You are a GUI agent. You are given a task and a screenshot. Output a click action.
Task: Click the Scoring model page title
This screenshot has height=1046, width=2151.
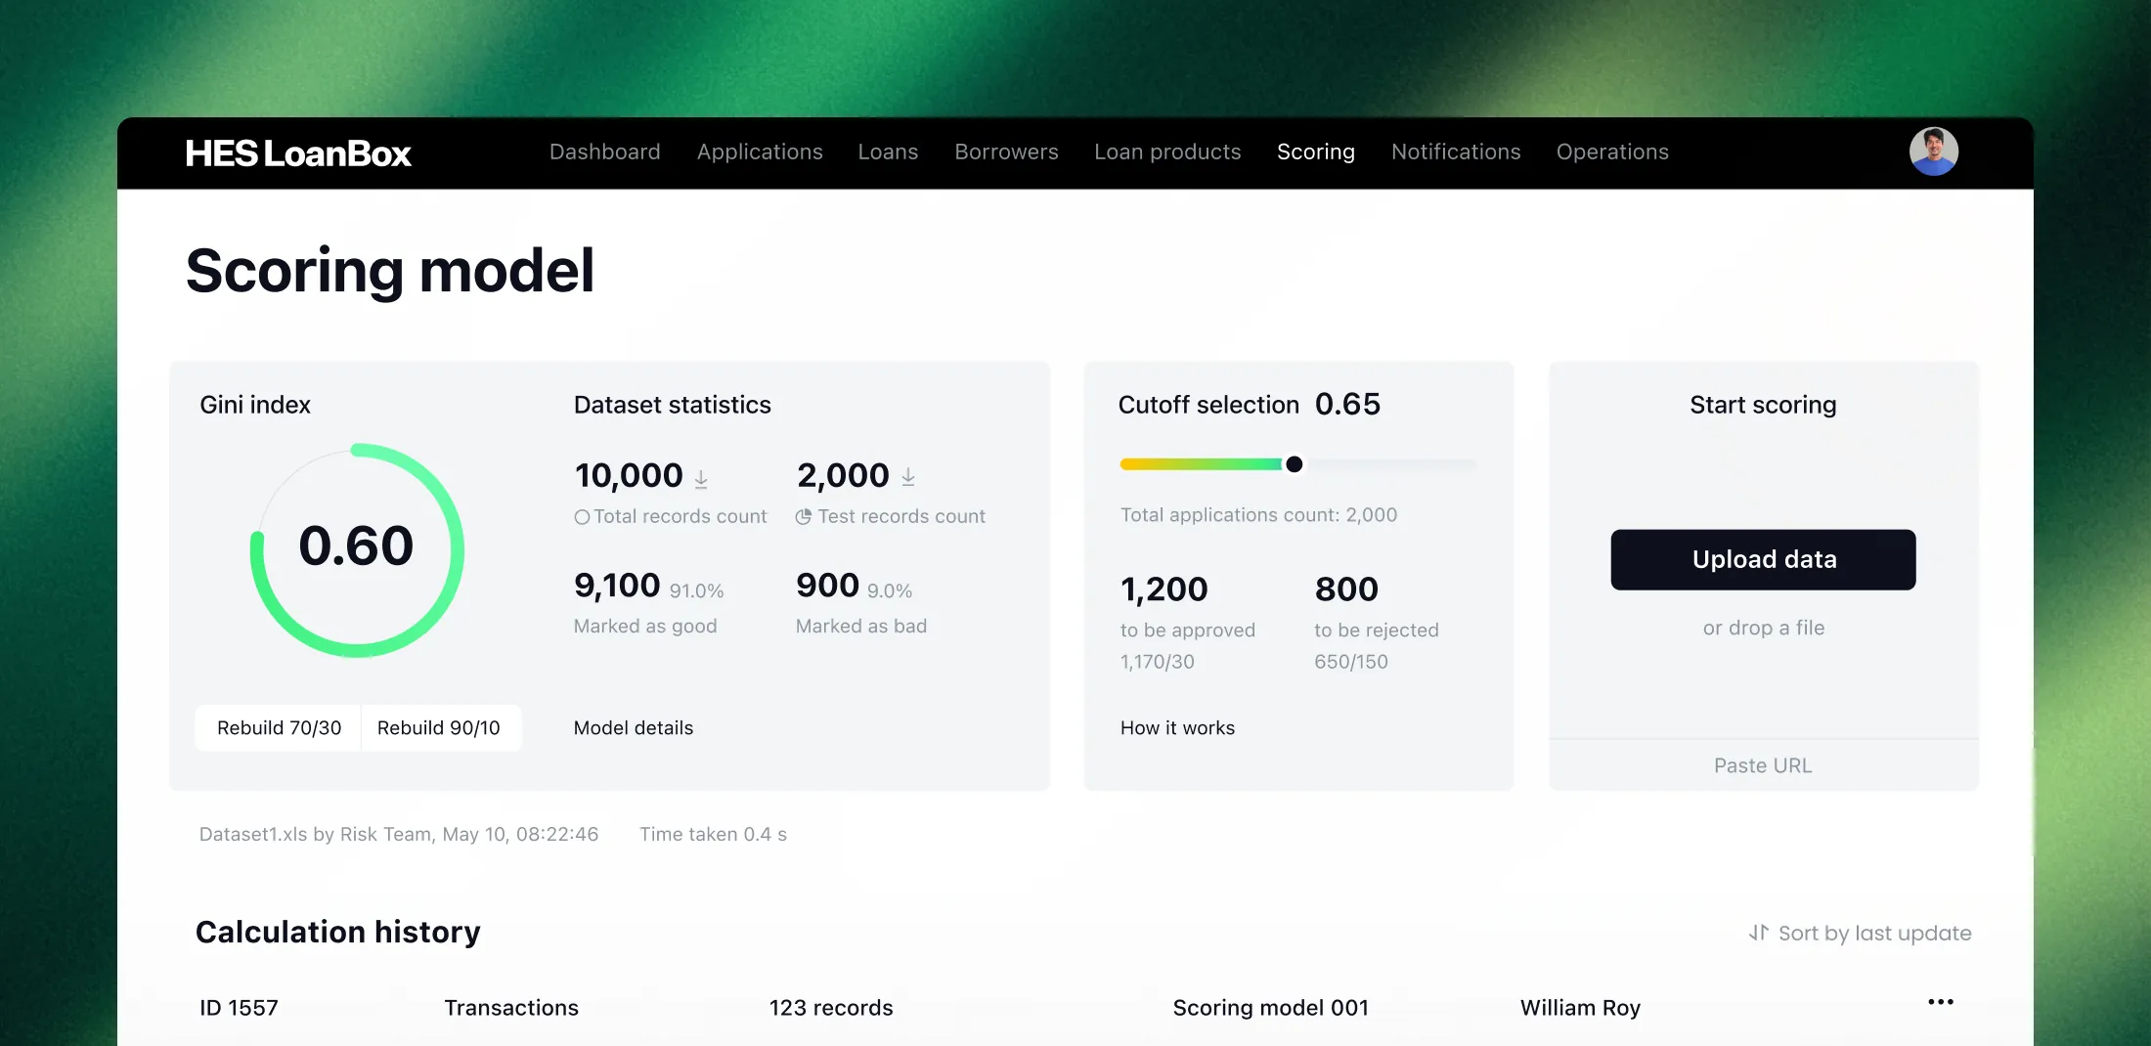[x=390, y=271]
